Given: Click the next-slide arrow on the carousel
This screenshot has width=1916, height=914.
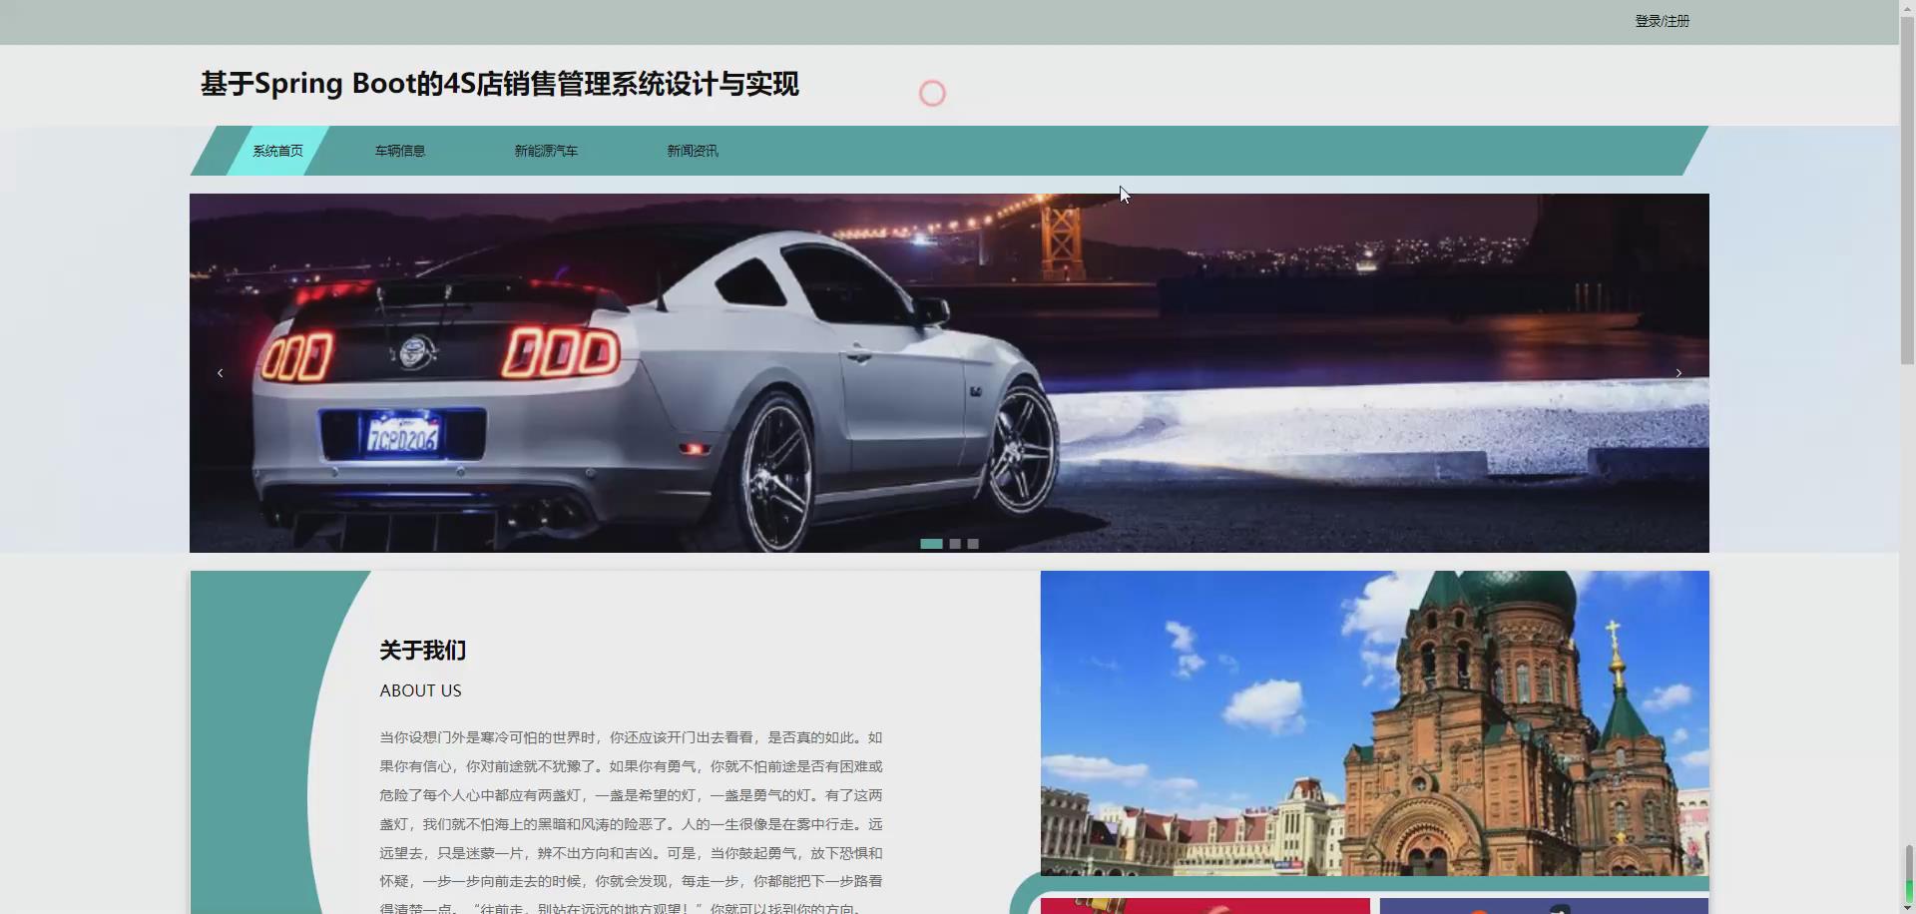Looking at the screenshot, I should (x=1679, y=372).
